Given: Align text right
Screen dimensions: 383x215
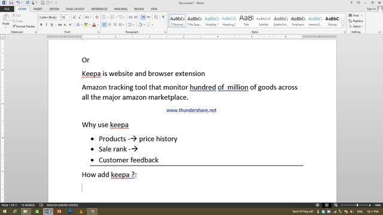Looking at the screenshot, I should (x=115, y=24).
